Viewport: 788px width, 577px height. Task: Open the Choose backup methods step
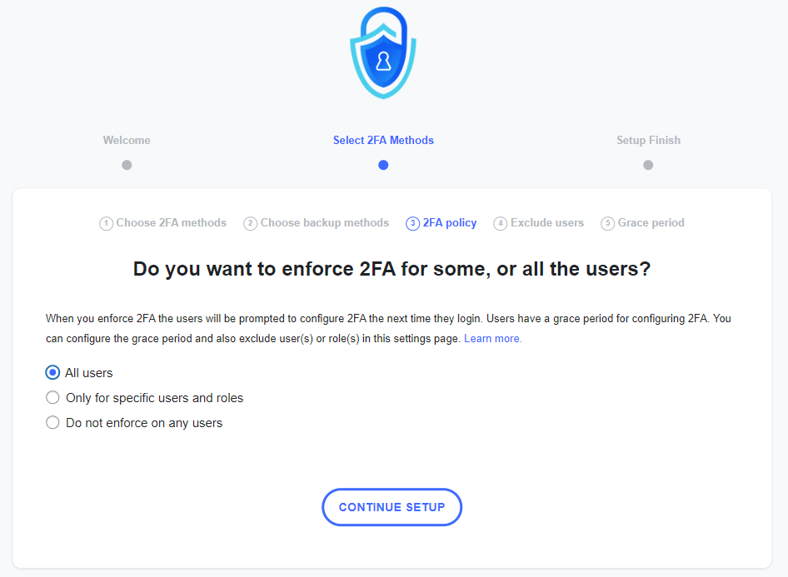pos(324,222)
